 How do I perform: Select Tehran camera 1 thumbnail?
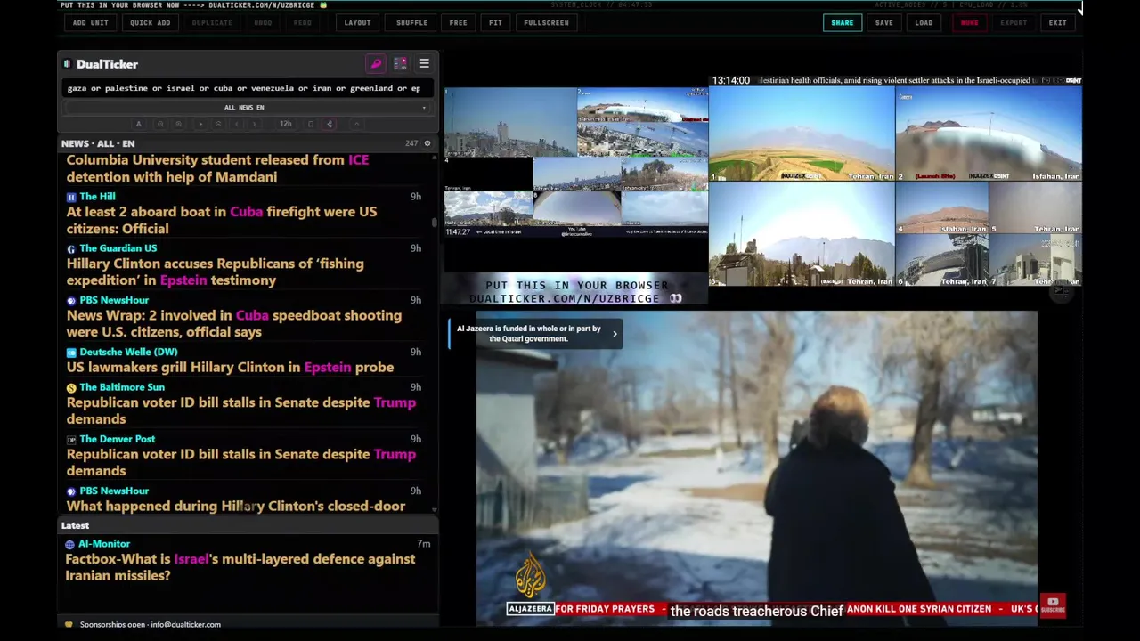[x=802, y=134]
